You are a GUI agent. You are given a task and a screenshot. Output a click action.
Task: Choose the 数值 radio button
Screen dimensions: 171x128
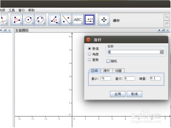(90, 49)
